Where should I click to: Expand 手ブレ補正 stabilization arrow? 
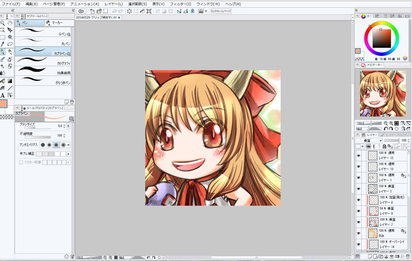68,154
